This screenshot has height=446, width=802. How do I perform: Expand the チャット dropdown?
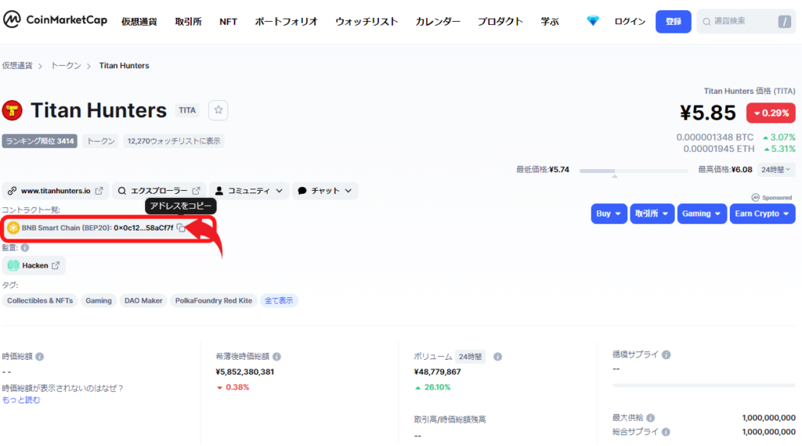(325, 191)
